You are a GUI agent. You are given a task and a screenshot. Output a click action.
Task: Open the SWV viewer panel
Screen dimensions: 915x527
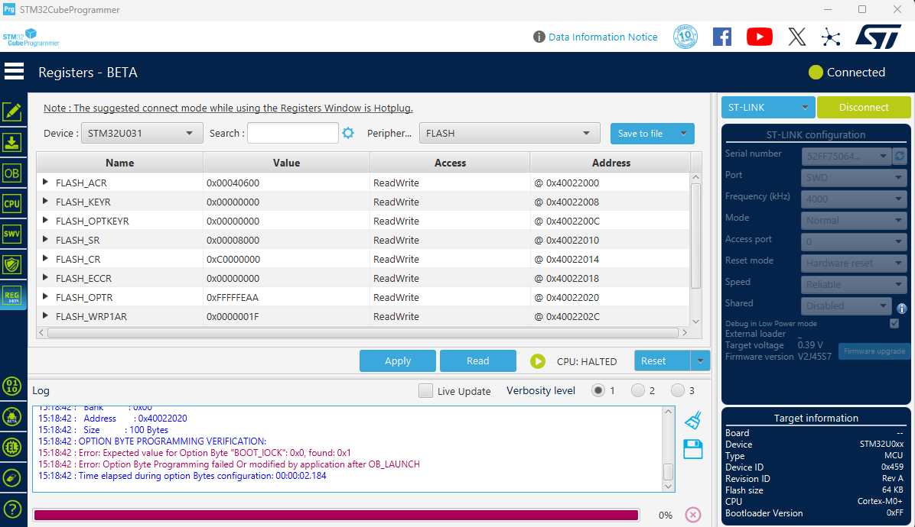11,234
